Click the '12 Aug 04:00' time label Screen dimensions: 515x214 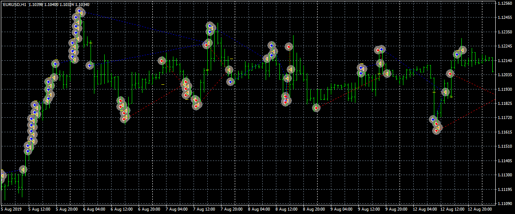click(x=425, y=210)
